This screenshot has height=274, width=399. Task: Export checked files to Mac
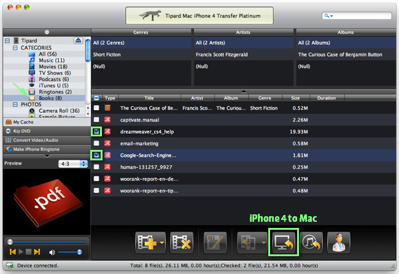tap(283, 243)
